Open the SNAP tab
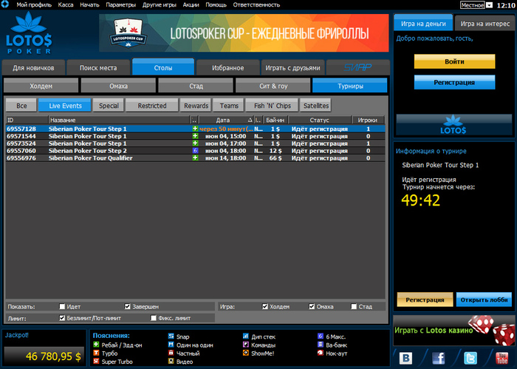The height and width of the screenshot is (369, 517). pyautogui.click(x=357, y=67)
